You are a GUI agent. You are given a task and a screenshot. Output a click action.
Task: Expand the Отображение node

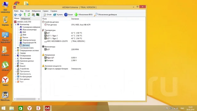(x=16, y=56)
